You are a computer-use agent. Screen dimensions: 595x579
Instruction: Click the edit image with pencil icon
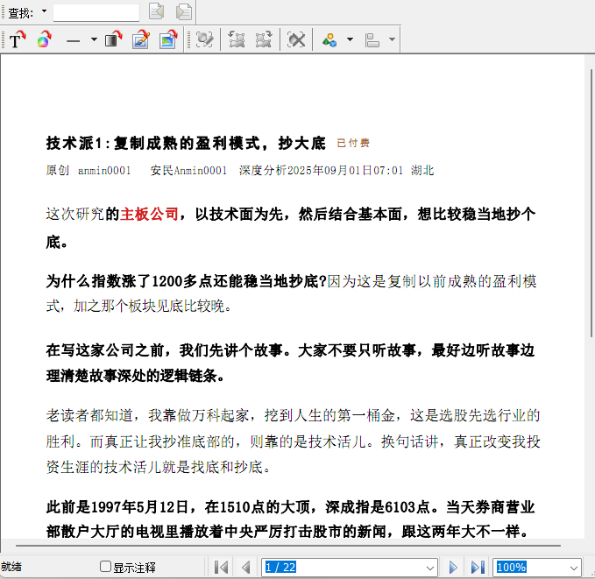(x=141, y=39)
